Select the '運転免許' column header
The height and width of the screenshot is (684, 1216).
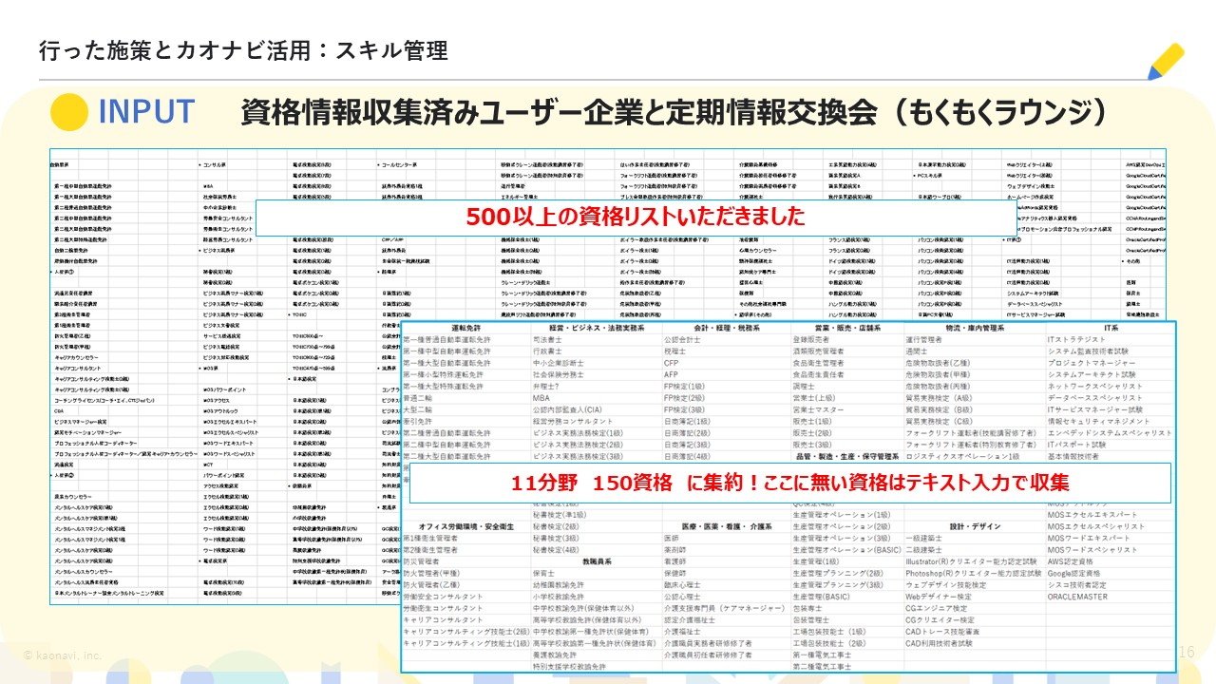[465, 328]
